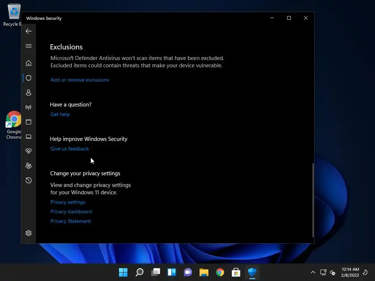The image size is (375, 281).
Task: Open Widgets from the taskbar
Action: [172, 272]
